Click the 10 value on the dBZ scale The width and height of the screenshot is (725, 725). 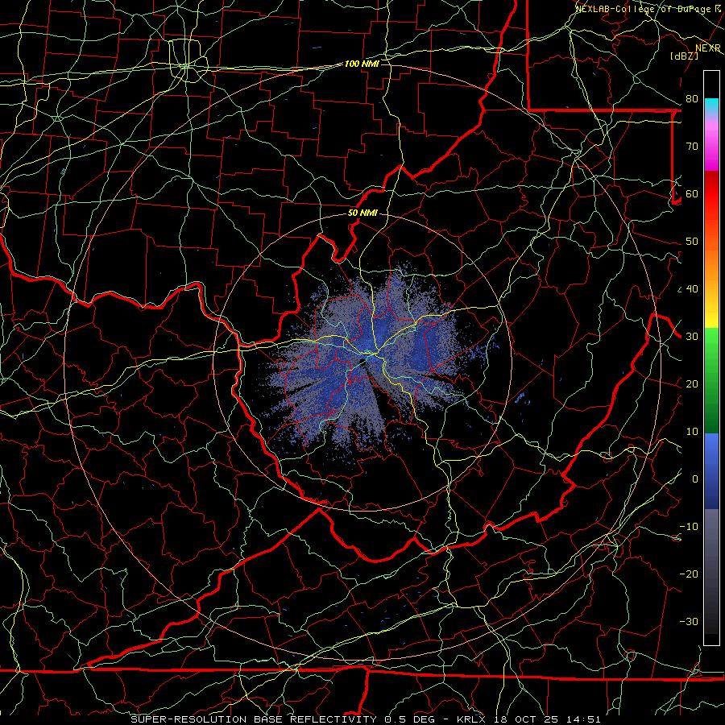click(x=692, y=432)
